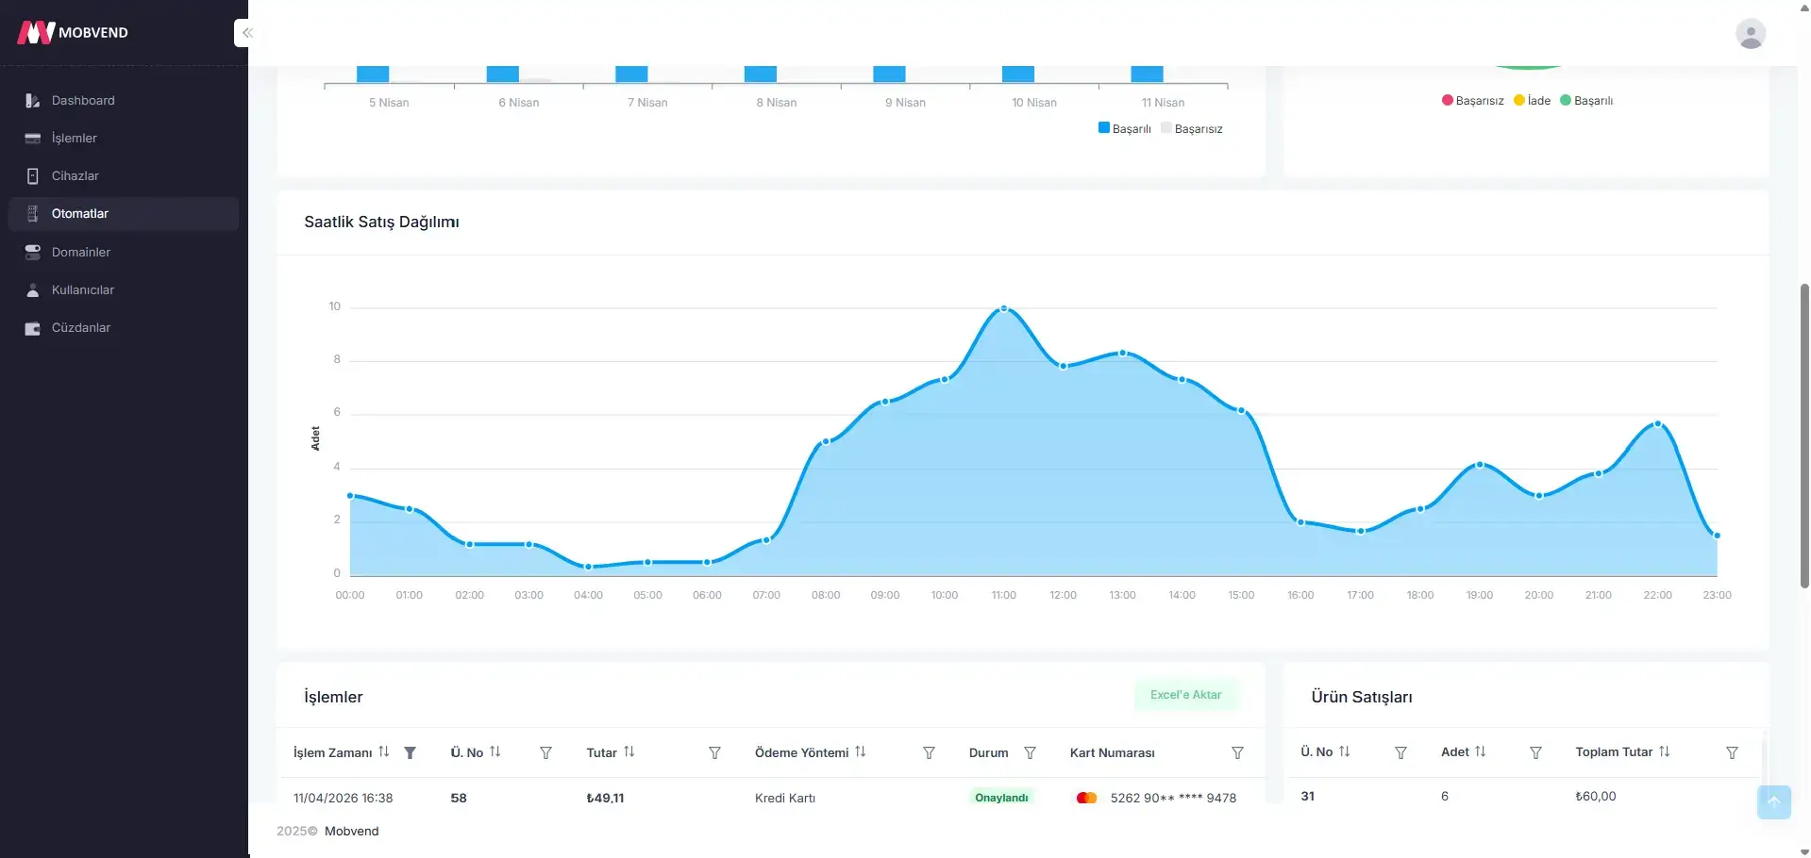Viewport: 1811px width, 858px height.
Task: Sort transactions by Ü. No column
Action: click(495, 751)
